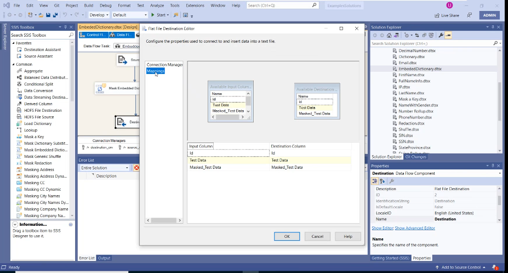This screenshot has height=273, width=508.
Task: Click the Show Editor link
Action: coord(383,228)
